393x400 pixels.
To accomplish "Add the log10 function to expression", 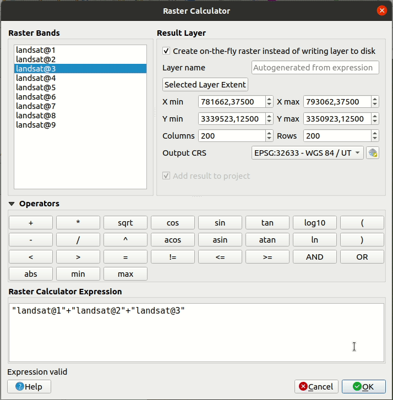I will (315, 223).
